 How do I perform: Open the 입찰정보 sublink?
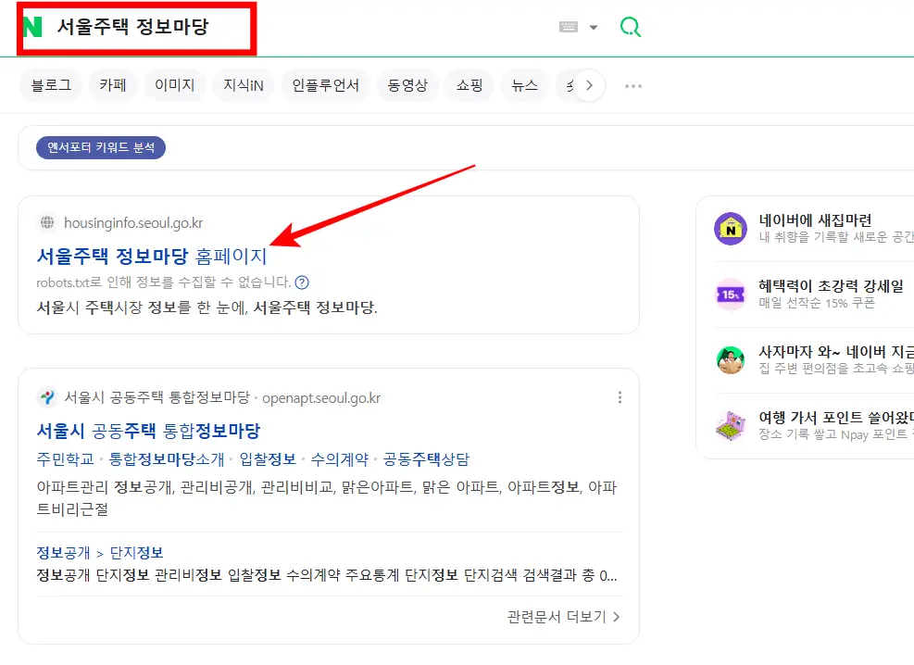tap(269, 459)
